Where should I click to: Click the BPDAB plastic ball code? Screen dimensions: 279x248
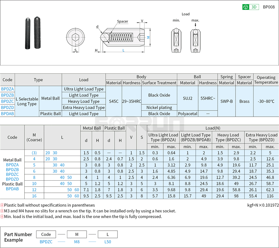coord(7,113)
